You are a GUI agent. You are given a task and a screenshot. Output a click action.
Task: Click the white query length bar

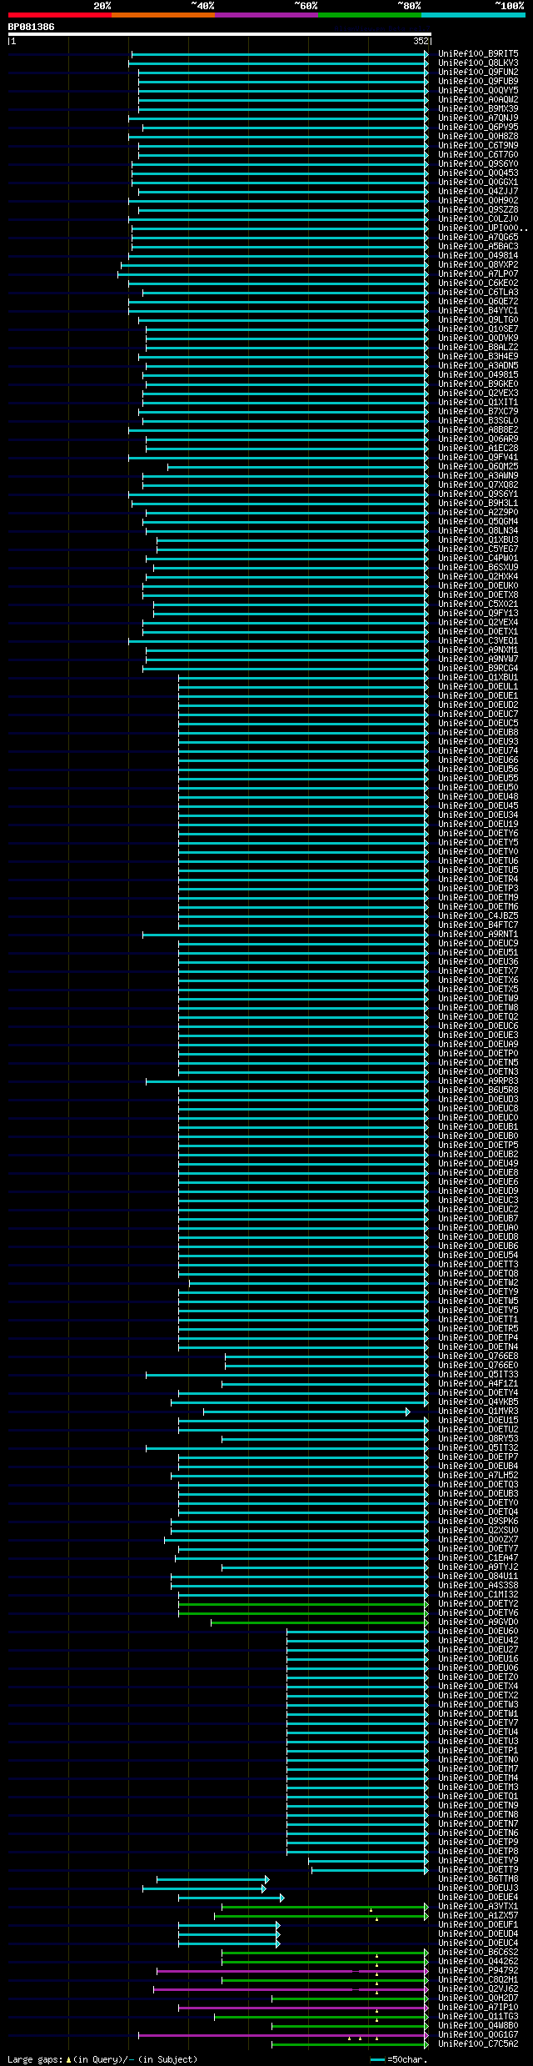coord(219,34)
